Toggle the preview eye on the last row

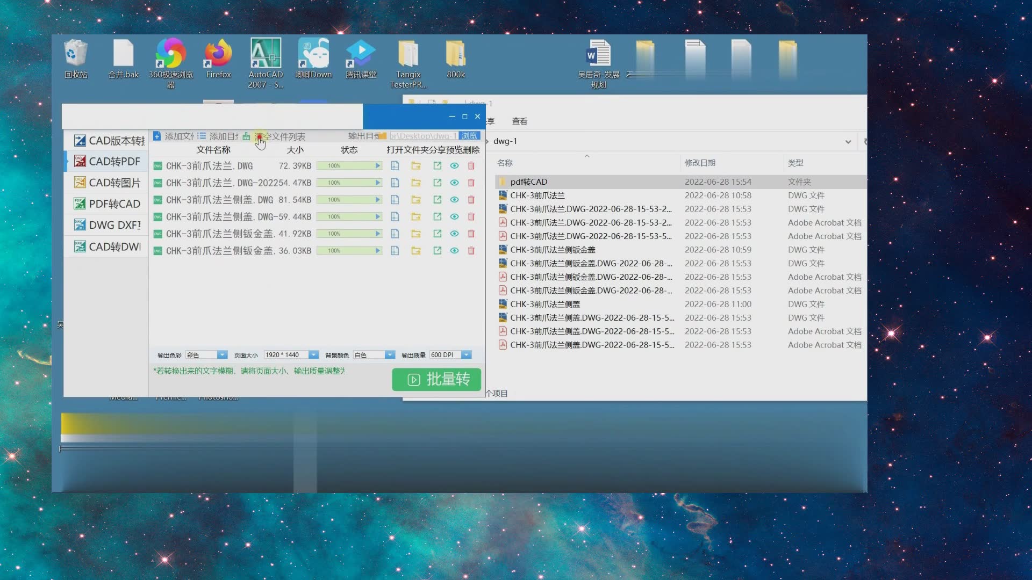click(x=454, y=251)
